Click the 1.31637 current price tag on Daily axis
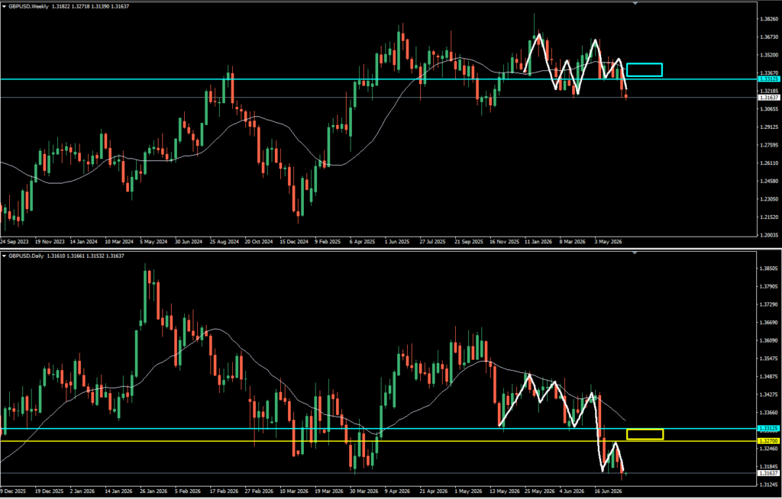 coord(769,472)
